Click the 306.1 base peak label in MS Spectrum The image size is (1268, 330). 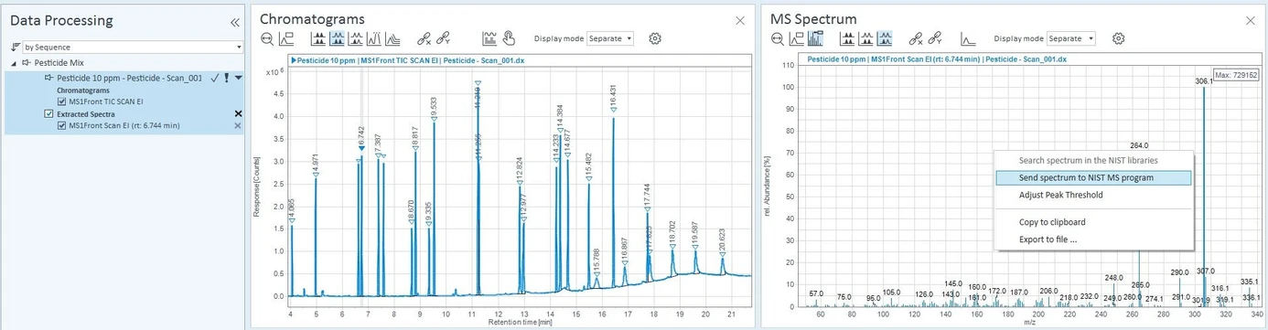click(x=1204, y=80)
